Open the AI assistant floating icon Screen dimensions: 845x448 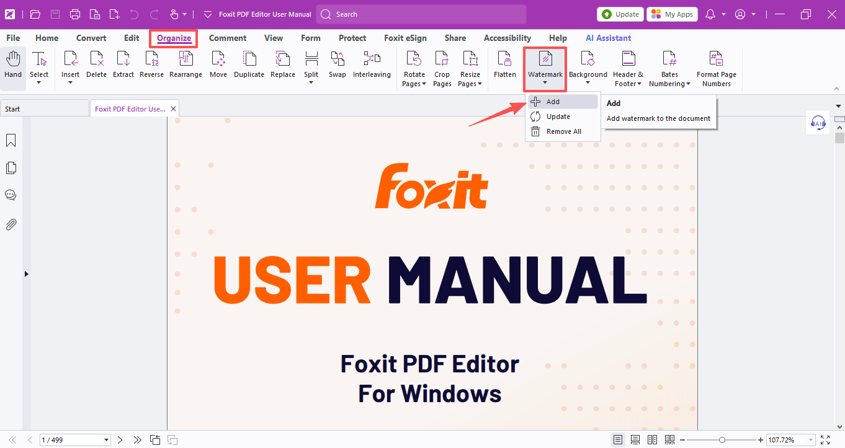[818, 123]
